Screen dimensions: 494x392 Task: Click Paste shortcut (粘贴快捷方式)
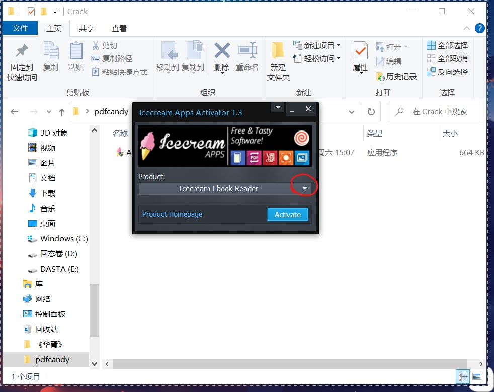pyautogui.click(x=119, y=72)
